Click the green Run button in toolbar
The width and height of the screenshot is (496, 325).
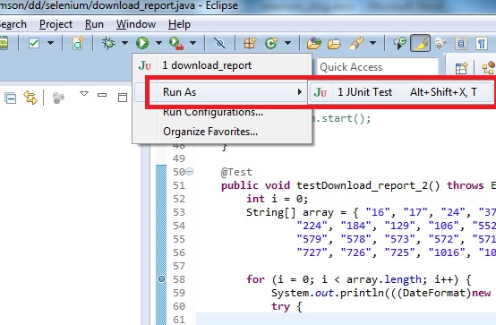[142, 43]
